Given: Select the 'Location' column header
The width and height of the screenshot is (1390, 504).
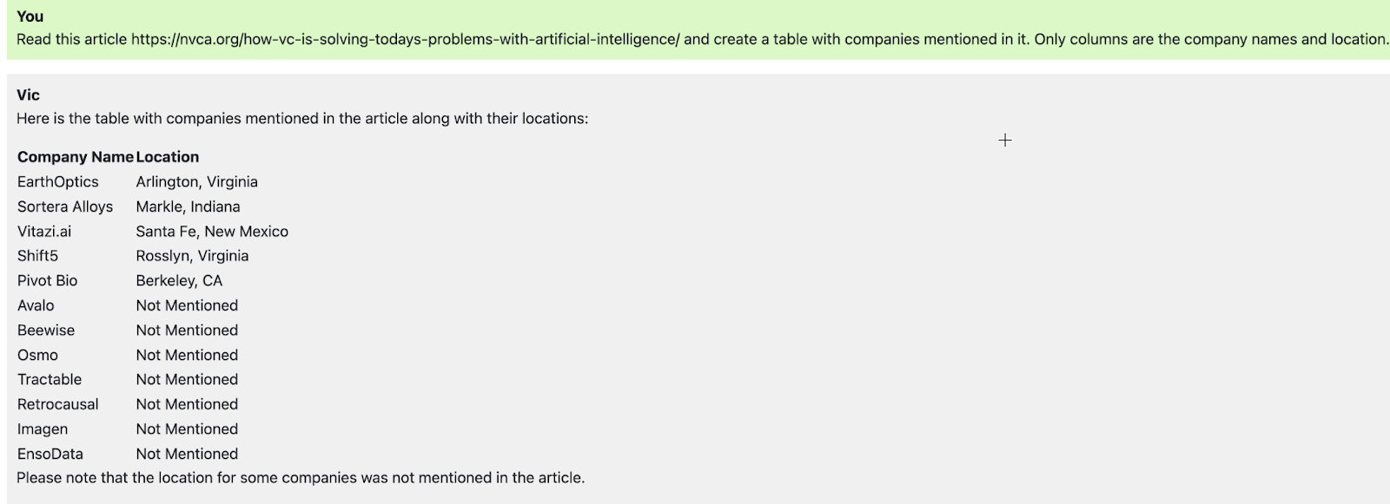Looking at the screenshot, I should pos(168,157).
